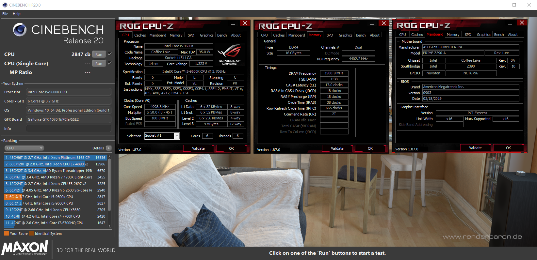Minimize the CPU-Z Memory window
Image resolution: width=537 pixels, height=260 pixels.
tap(372, 24)
